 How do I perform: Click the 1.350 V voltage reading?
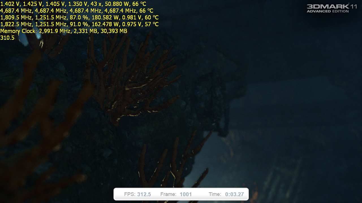77,4
